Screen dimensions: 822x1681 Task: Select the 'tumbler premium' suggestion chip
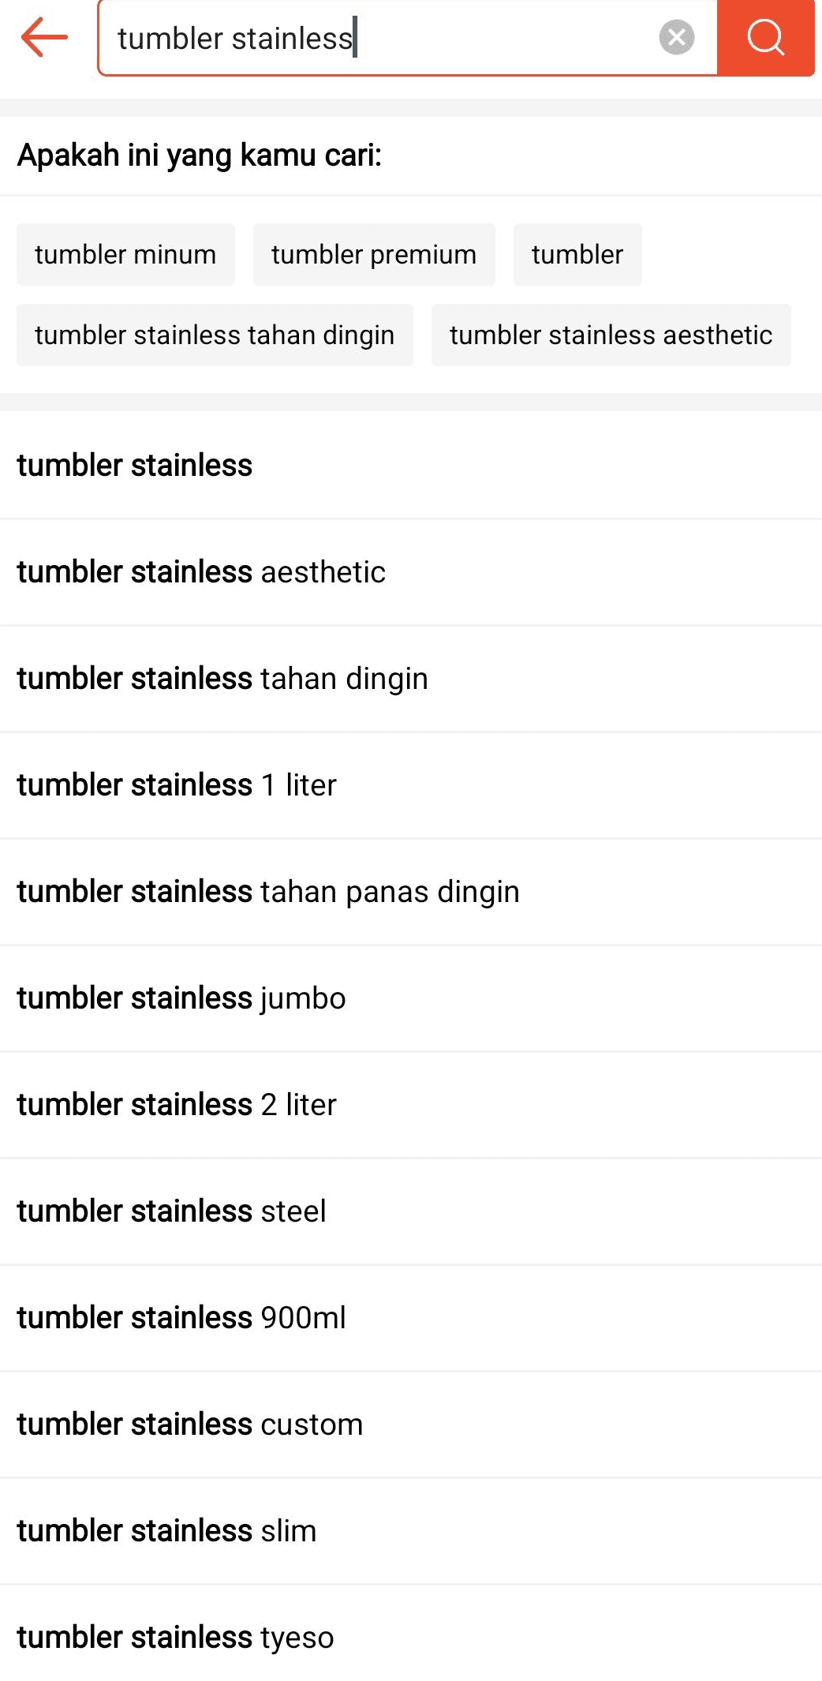coord(373,254)
